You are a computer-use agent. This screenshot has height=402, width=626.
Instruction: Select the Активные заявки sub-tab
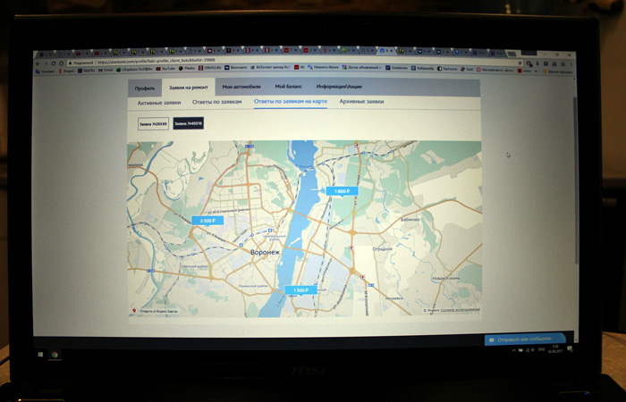(159, 103)
